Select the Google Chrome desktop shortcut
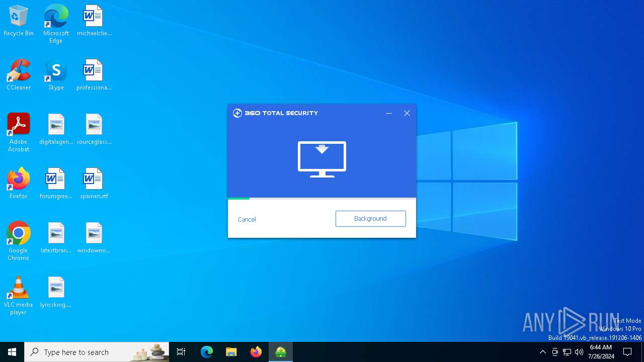The image size is (644, 362). tap(19, 241)
